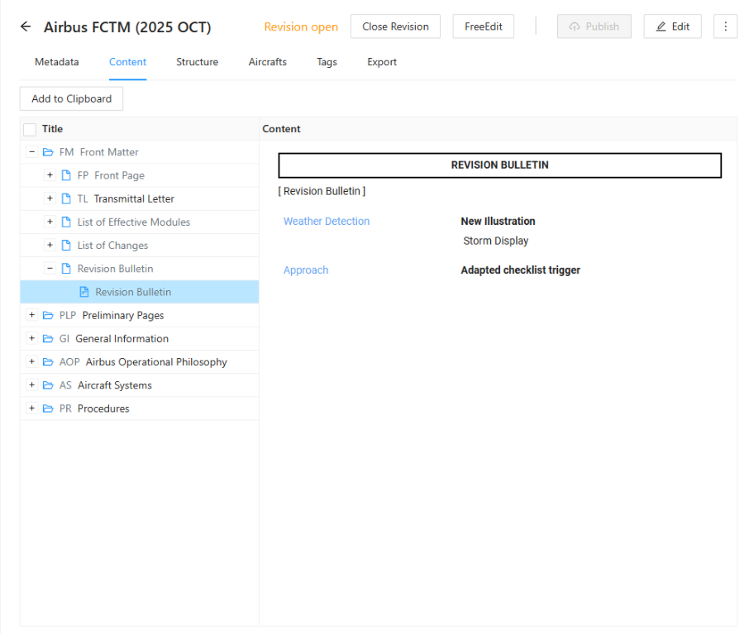Screen dimensions: 749x635
Task: Switch to the Tags tab
Action: click(327, 62)
